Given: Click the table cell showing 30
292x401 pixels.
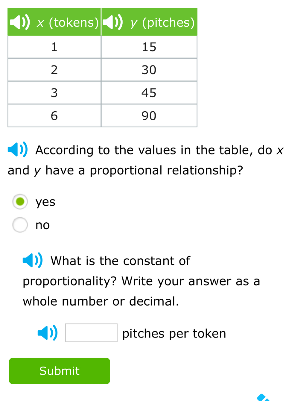Looking at the screenshot, I should click(x=149, y=69).
